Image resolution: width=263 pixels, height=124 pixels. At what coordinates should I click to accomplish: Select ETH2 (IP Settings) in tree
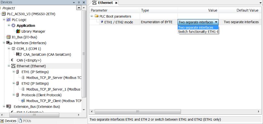[35, 83]
